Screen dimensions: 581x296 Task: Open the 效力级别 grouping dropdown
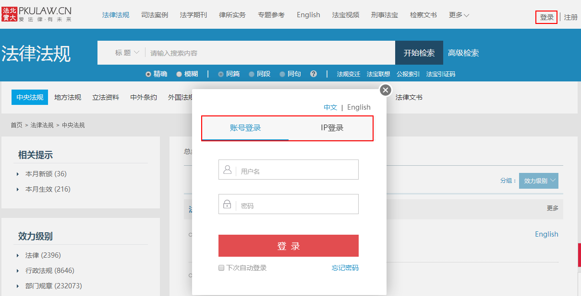(539, 181)
